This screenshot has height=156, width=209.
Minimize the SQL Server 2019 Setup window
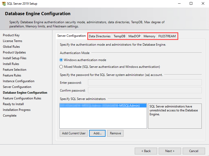click(x=179, y=3)
